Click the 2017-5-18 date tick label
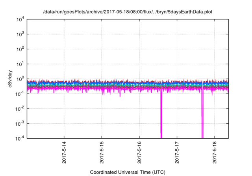 [x=215, y=152]
